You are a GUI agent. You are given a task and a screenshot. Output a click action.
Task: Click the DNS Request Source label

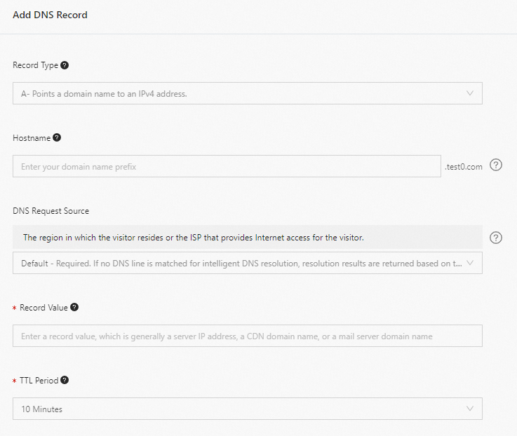(51, 210)
